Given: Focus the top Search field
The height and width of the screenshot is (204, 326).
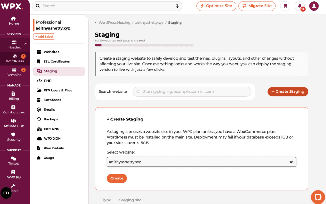Looking at the screenshot, I should point(107,6).
